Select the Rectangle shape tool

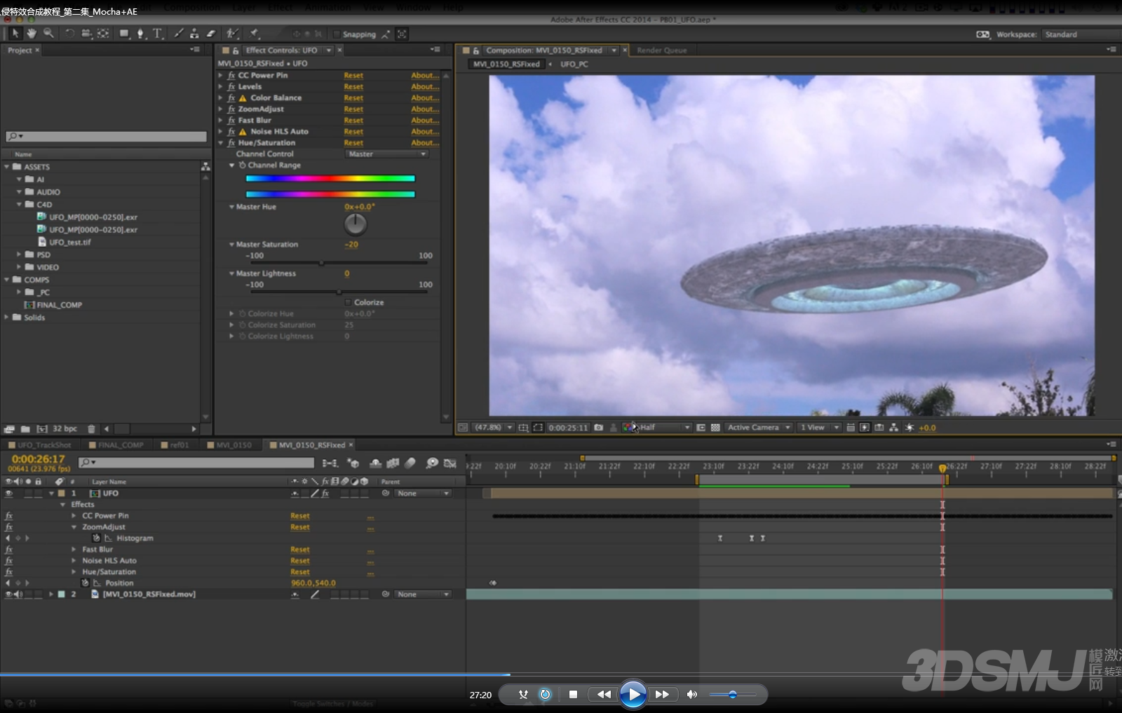124,34
